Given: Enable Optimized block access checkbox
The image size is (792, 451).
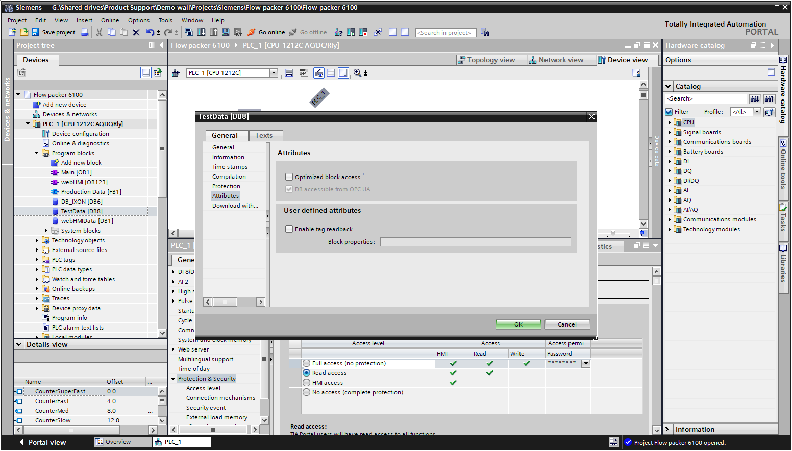Looking at the screenshot, I should coord(289,177).
